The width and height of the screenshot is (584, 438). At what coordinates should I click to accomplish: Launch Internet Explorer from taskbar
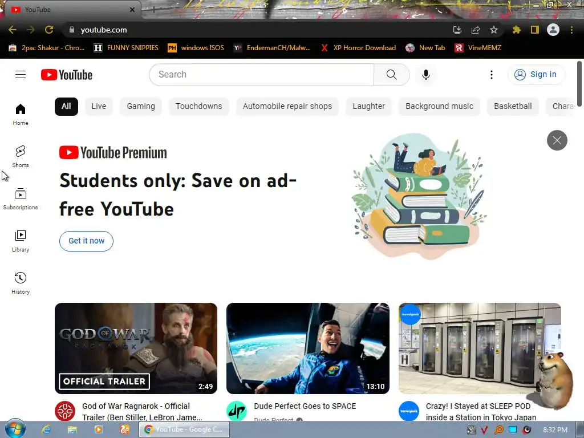pos(46,429)
